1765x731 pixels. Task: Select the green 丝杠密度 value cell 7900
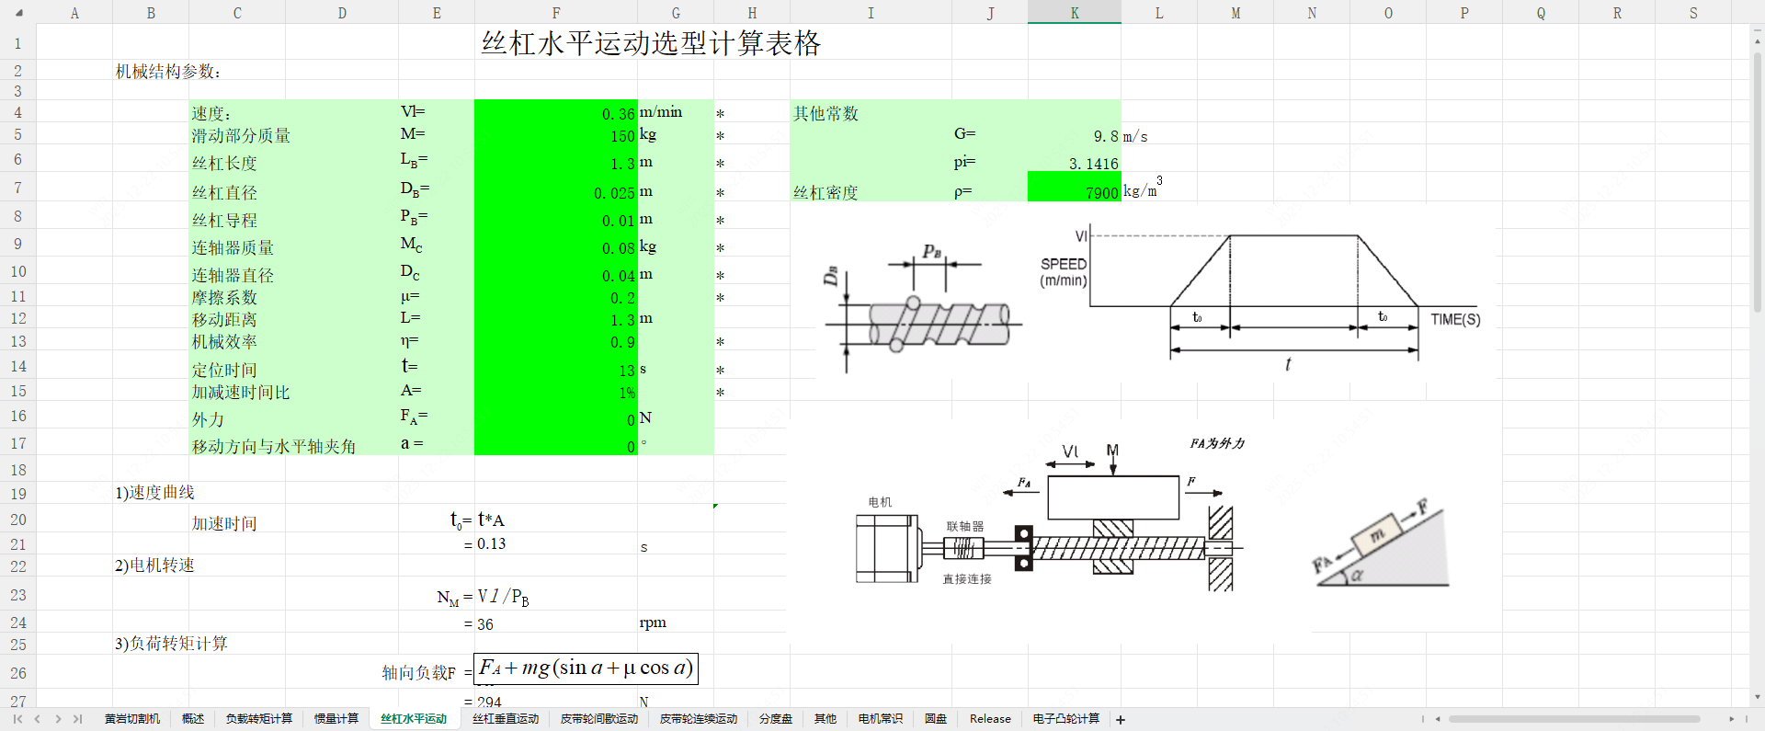tap(1074, 188)
